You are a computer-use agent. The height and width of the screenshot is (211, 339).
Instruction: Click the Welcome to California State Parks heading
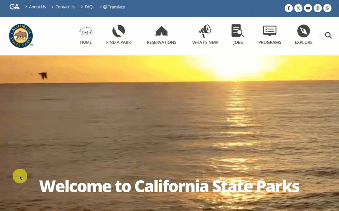(169, 186)
